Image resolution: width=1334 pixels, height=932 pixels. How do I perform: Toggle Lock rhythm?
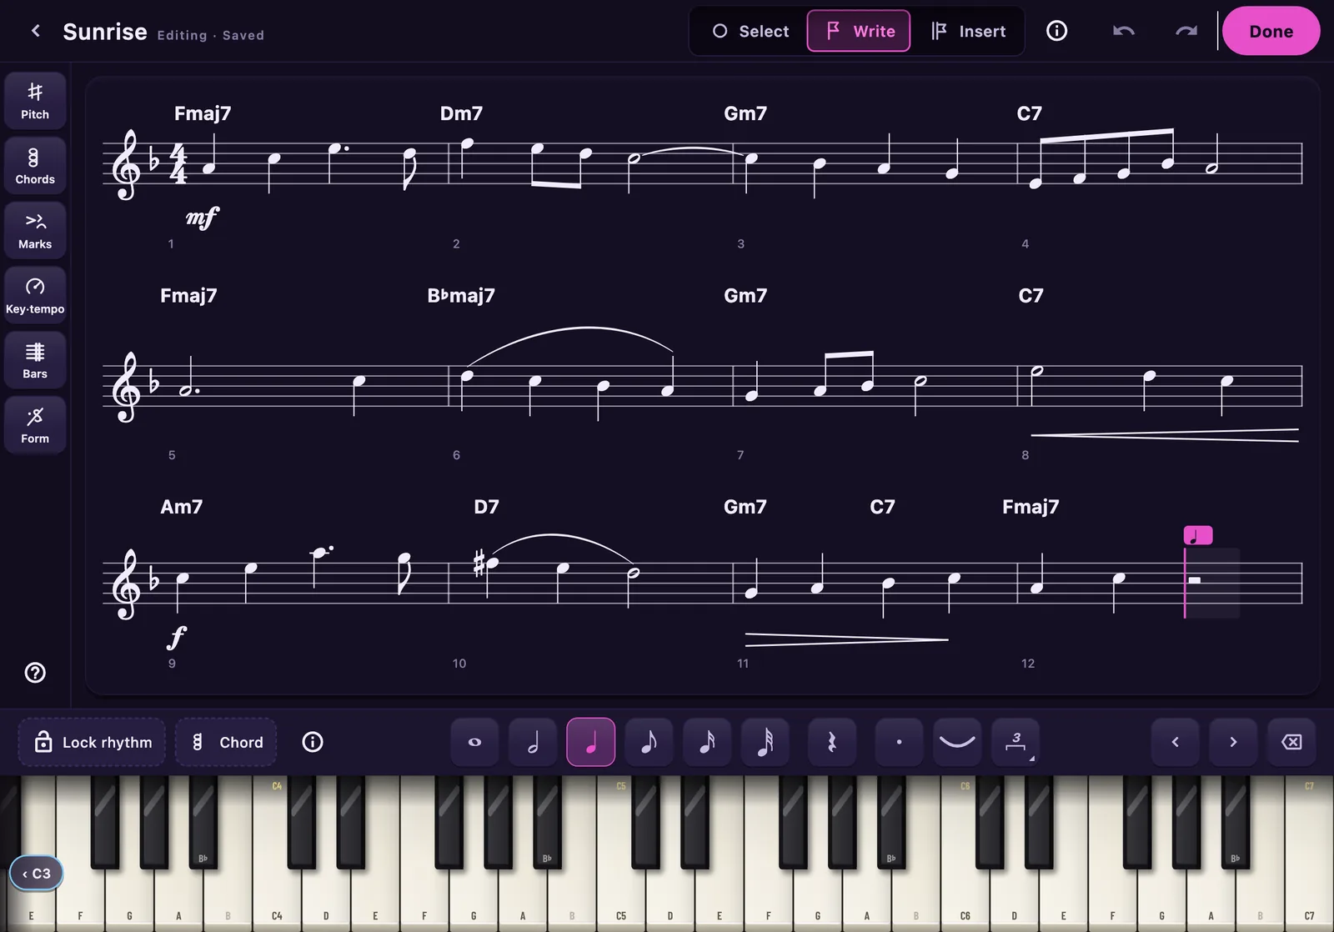point(92,742)
